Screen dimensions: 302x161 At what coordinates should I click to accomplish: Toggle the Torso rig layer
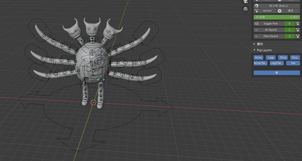click(283, 58)
